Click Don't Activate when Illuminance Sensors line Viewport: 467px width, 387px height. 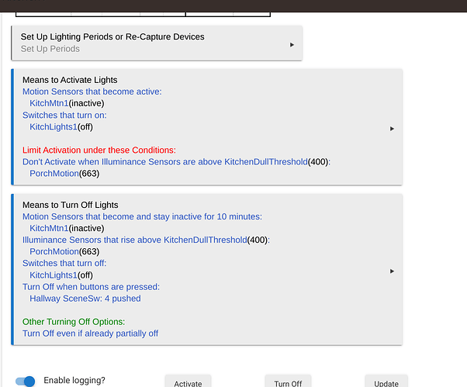[x=176, y=161]
